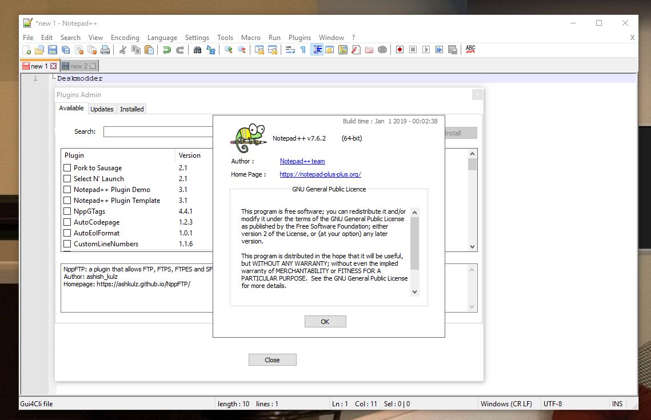Click the Copy toolbar icon
Viewport: 651px width, 420px height.
(x=136, y=50)
